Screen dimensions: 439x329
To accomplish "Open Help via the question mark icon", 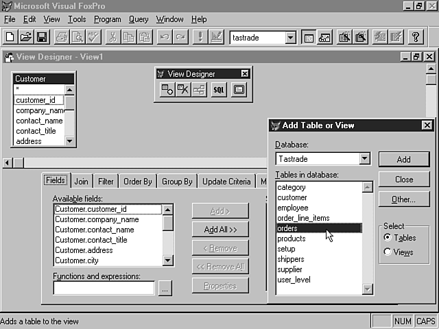I will pyautogui.click(x=415, y=37).
